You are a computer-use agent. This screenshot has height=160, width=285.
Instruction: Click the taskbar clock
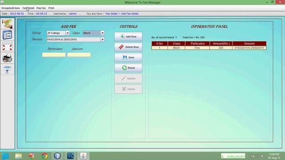pos(274,156)
